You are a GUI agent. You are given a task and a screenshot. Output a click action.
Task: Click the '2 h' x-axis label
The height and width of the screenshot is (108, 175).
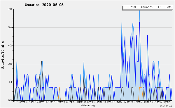pyautogui.click(x=26, y=102)
